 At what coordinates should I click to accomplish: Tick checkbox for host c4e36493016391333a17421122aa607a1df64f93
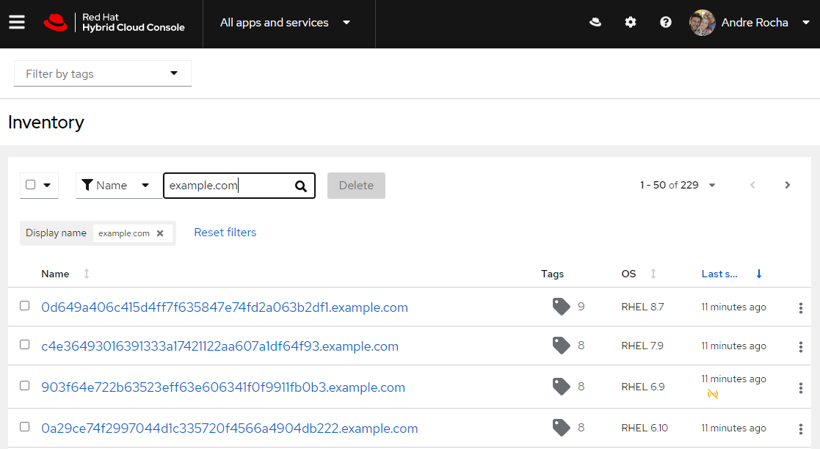point(25,345)
